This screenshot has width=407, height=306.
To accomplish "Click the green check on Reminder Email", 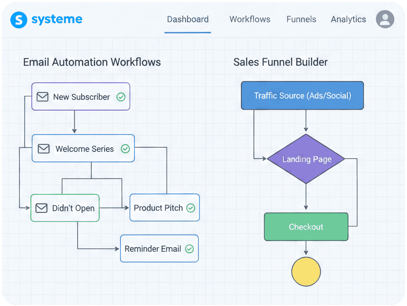I will [x=189, y=249].
